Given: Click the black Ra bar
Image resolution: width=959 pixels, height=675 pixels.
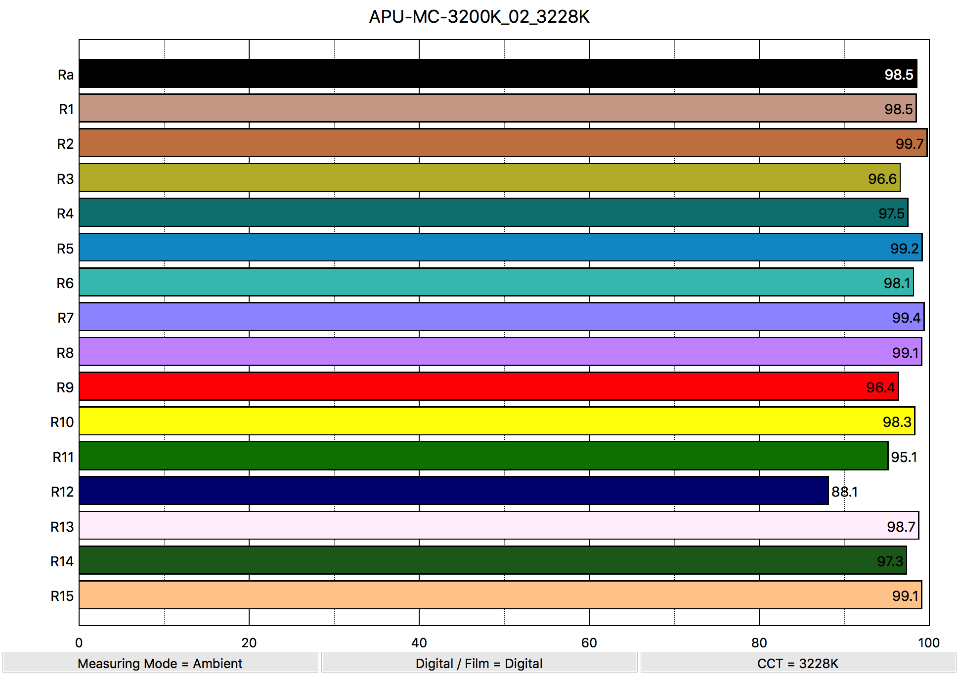Looking at the screenshot, I should [494, 74].
